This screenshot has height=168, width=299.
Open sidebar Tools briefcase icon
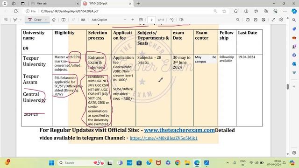pyautogui.click(x=294, y=37)
